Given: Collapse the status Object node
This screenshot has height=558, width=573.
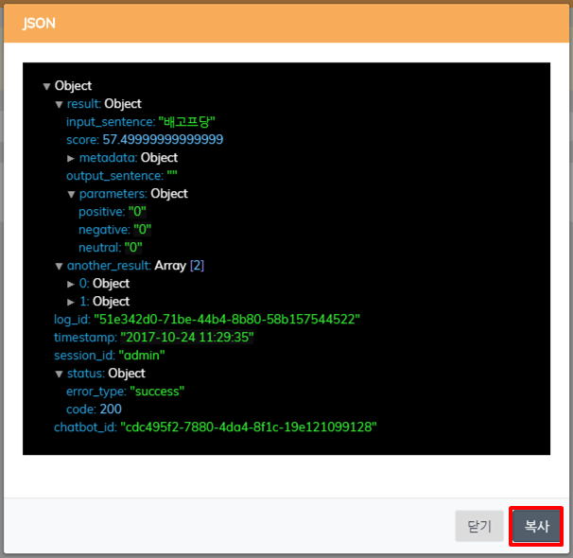Looking at the screenshot, I should (59, 375).
